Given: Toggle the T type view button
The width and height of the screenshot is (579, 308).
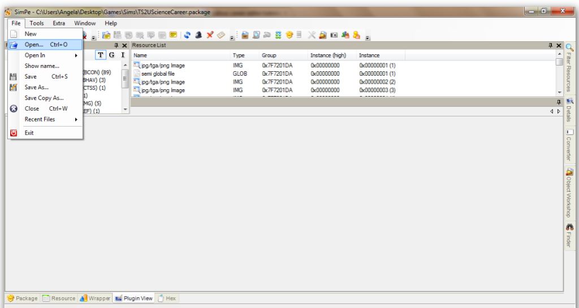Looking at the screenshot, I should 101,55.
